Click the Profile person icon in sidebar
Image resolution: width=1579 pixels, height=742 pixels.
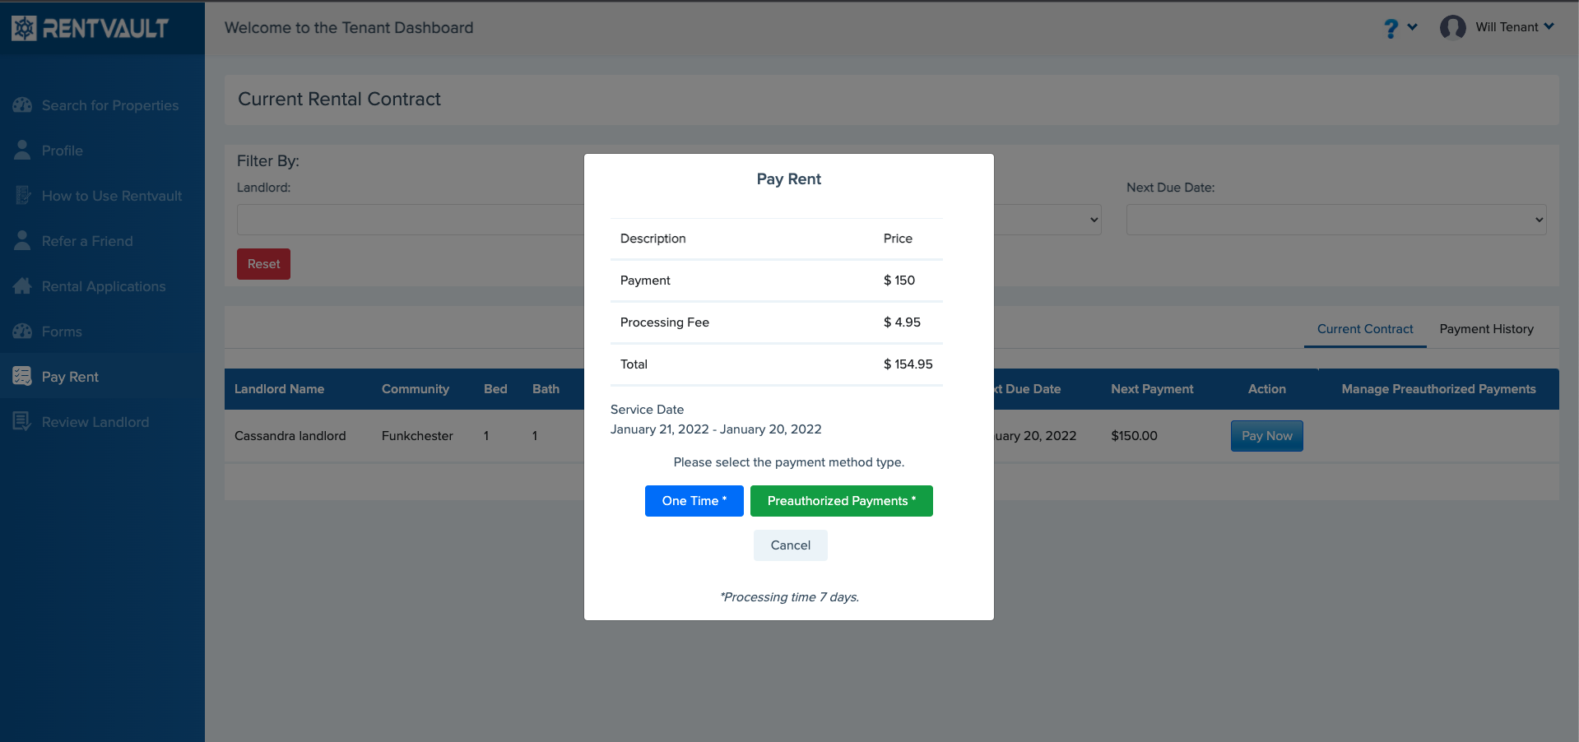[x=22, y=151]
